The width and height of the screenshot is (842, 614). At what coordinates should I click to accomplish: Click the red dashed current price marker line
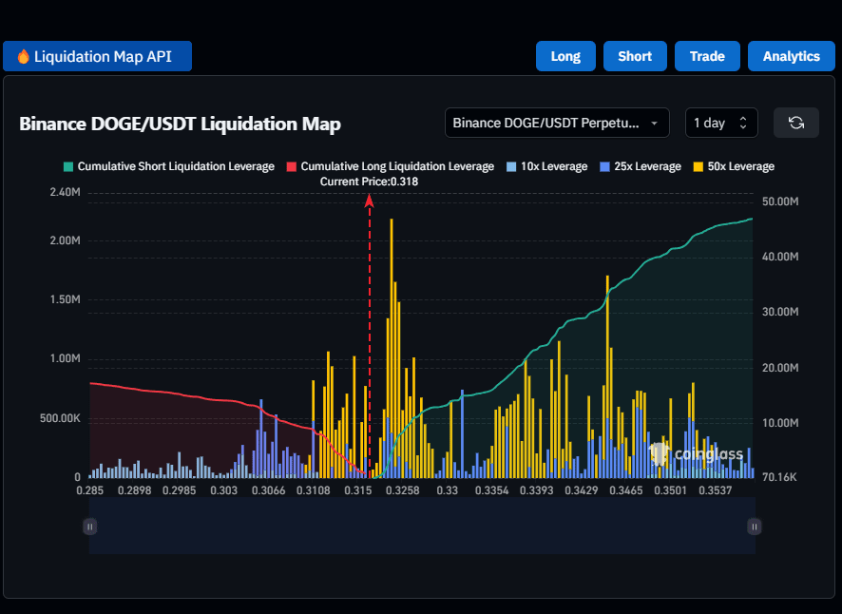pos(370,338)
